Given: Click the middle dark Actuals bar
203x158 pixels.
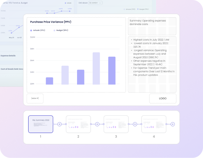Looking at the screenshot, I should point(81,77).
